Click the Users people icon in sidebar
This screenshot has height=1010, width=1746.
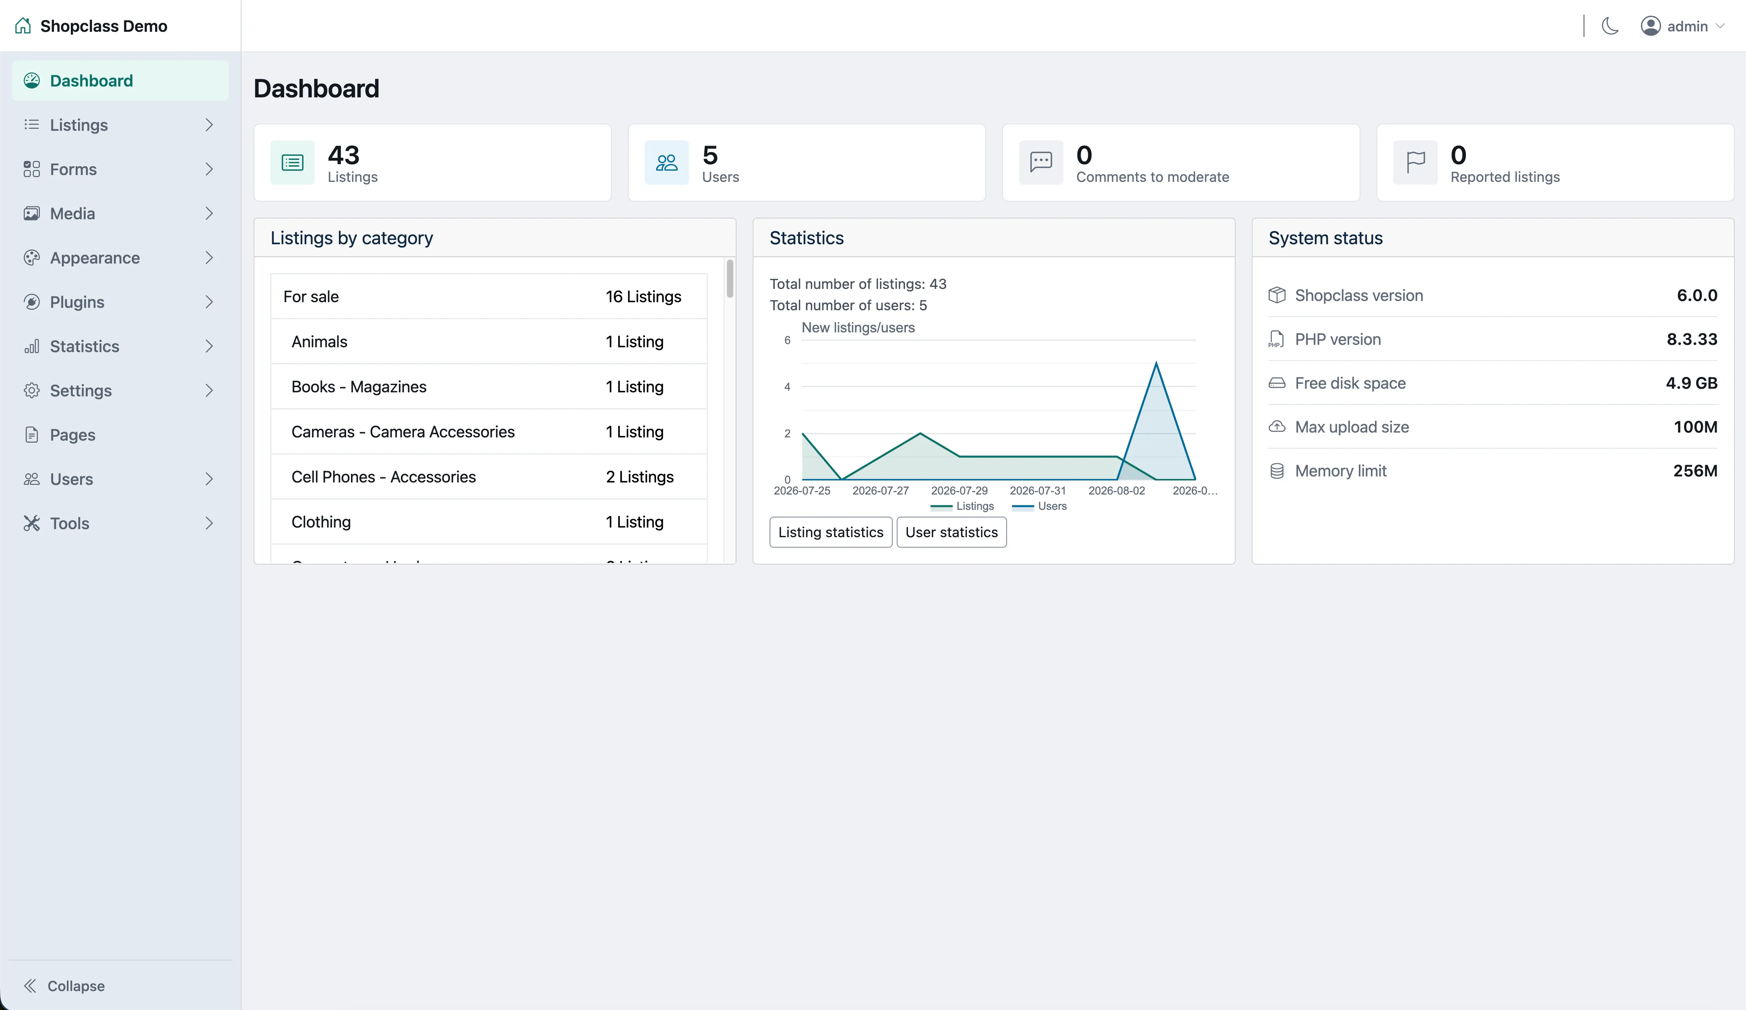[x=32, y=479]
